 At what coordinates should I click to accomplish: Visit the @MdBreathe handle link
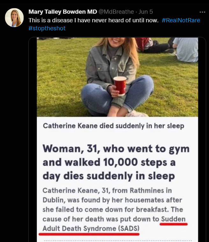tap(116, 12)
